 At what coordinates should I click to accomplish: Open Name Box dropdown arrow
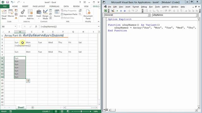pos(15,26)
